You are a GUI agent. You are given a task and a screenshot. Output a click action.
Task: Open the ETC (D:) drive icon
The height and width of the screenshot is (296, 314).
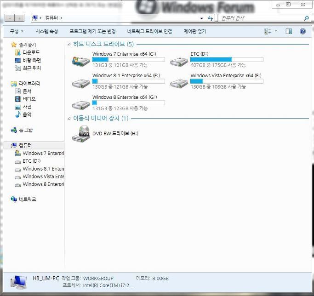(x=179, y=62)
